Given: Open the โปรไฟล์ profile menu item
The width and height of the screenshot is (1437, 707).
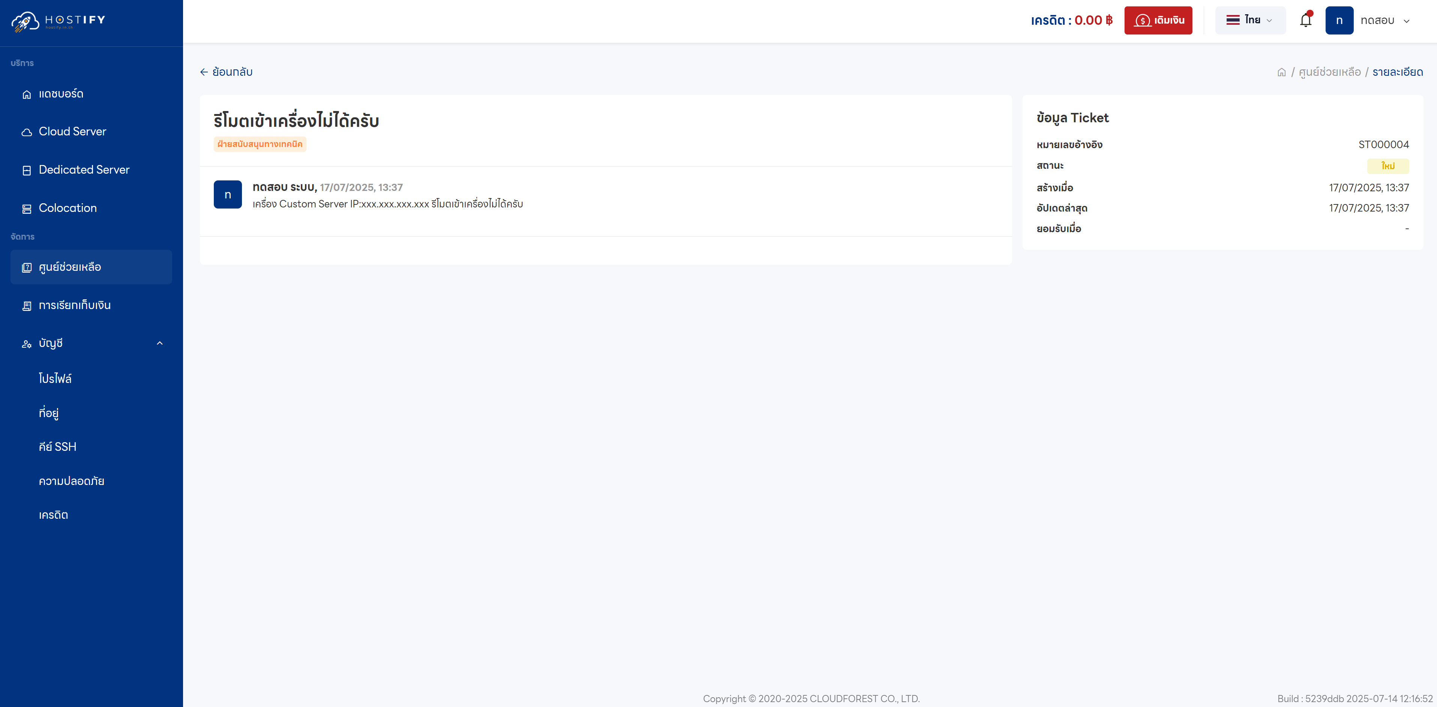Looking at the screenshot, I should (x=55, y=379).
